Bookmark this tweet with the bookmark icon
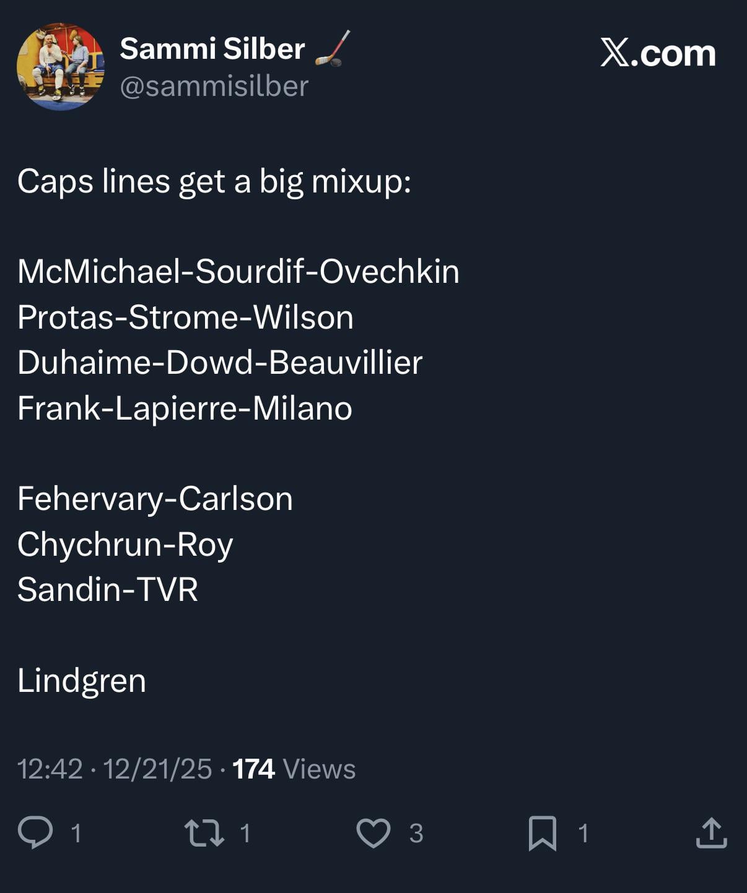 pyautogui.click(x=542, y=832)
